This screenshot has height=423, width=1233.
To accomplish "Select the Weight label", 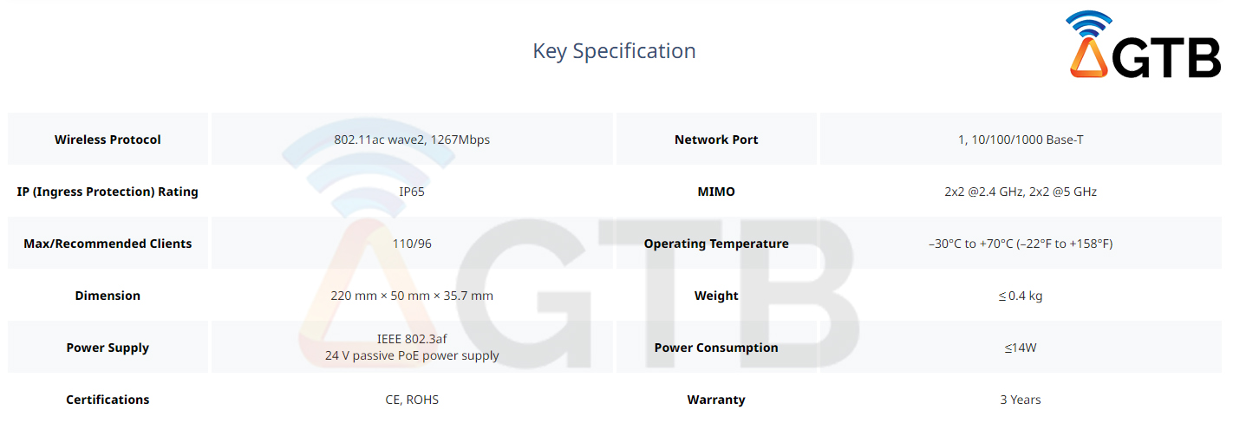I will click(716, 296).
